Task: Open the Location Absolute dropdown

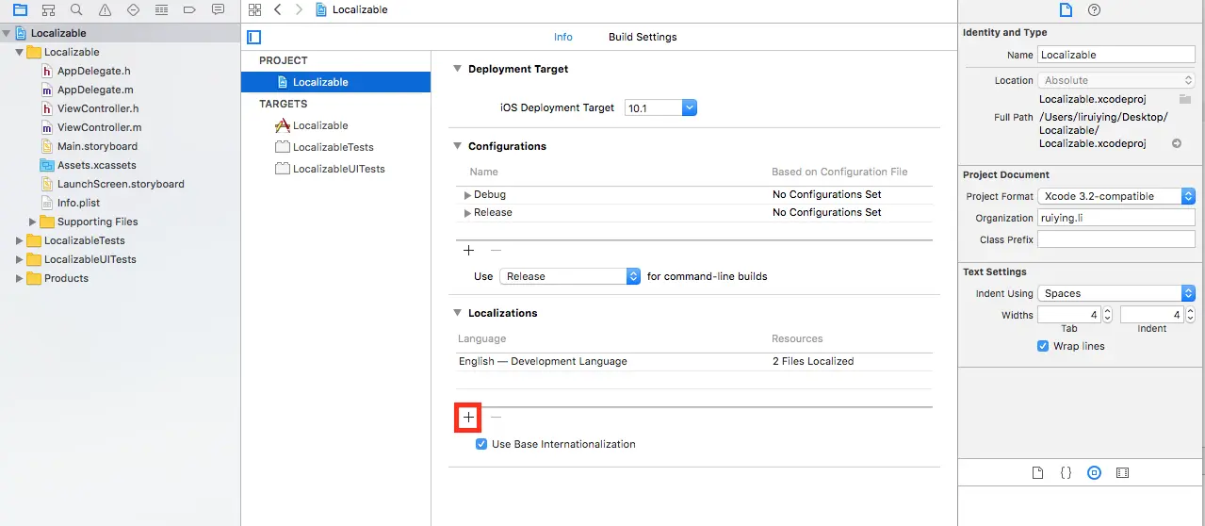Action: coord(1116,80)
